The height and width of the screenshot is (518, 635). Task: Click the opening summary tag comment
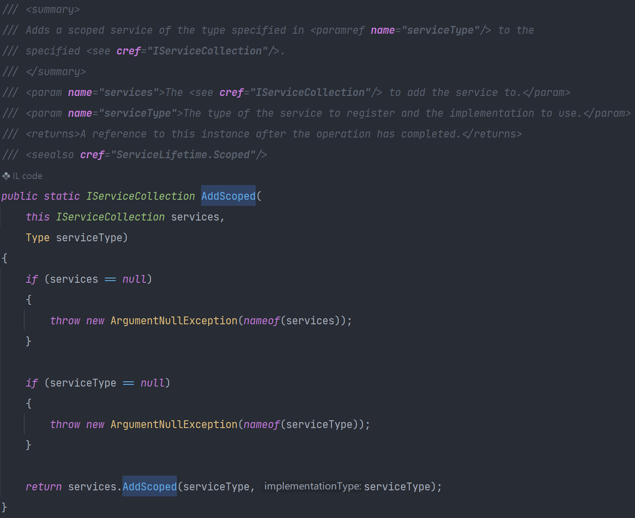[52, 10]
